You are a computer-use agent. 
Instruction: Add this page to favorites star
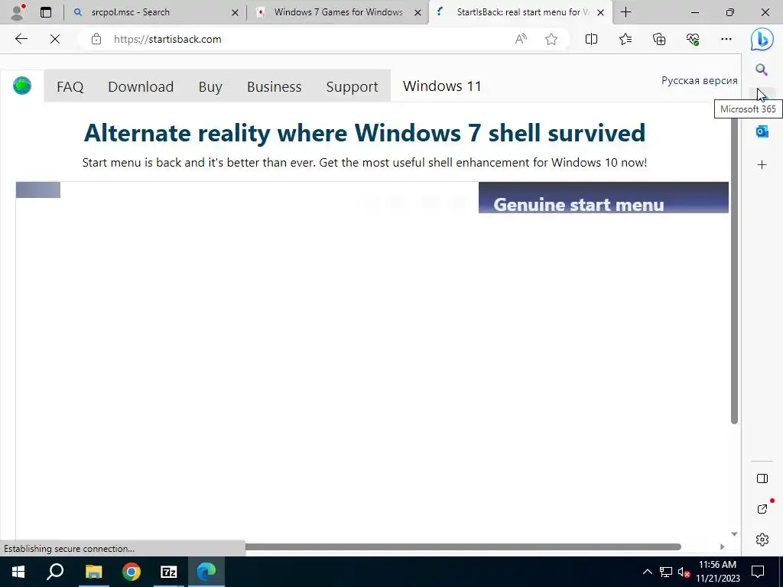[x=551, y=39]
